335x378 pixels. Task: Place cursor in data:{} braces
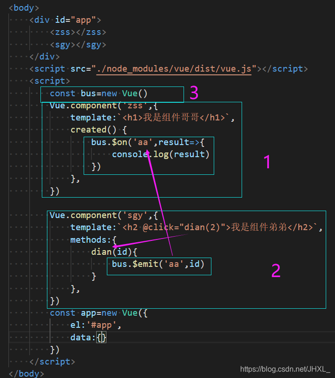click(101, 337)
